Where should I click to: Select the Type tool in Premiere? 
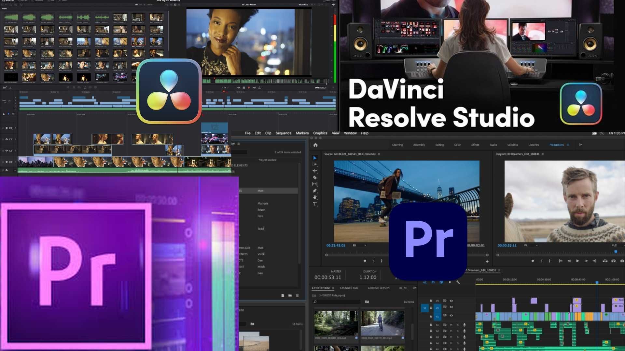click(315, 204)
